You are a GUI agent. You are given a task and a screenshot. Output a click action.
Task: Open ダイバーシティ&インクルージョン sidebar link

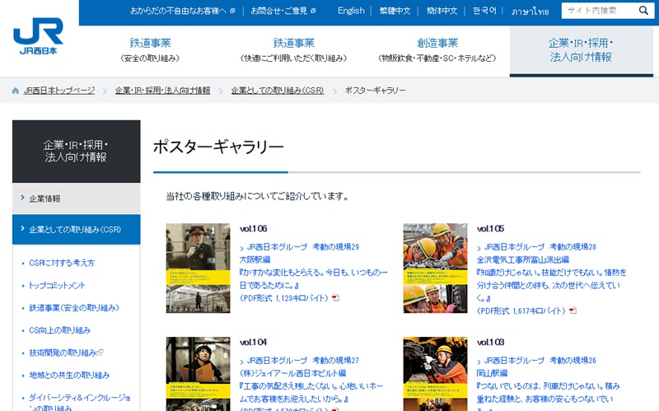tap(79, 402)
